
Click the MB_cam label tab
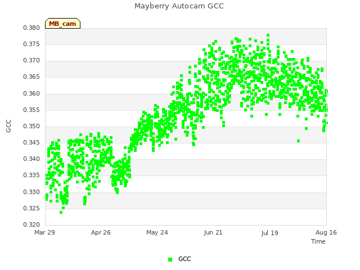coord(62,24)
